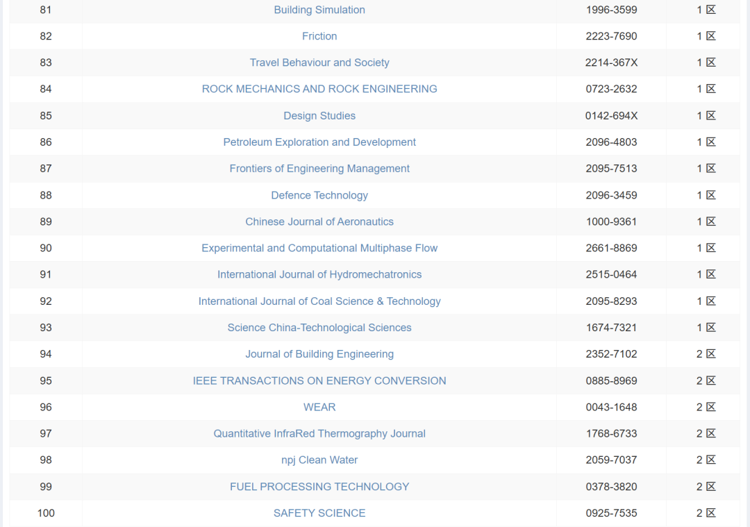Open Experimental and Computational Multiphase Flow link

click(319, 248)
